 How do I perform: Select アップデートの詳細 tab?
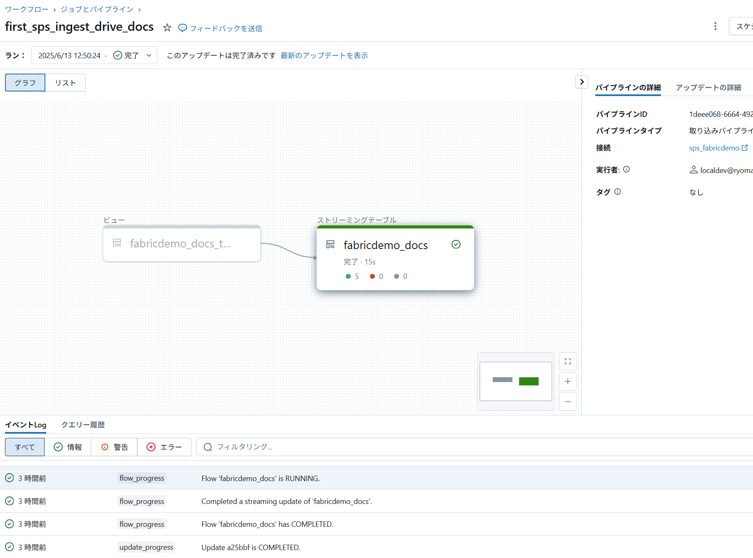coord(708,87)
